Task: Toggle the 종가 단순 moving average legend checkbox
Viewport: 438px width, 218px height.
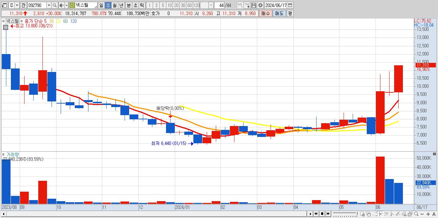Action: (22, 21)
